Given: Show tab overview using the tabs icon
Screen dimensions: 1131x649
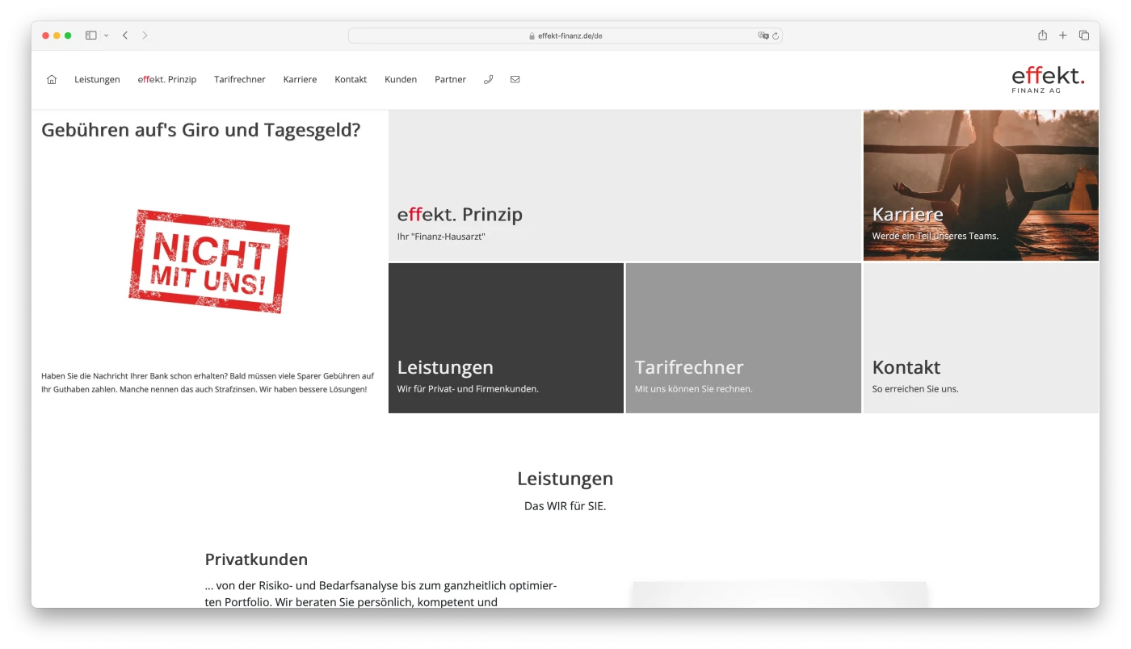Looking at the screenshot, I should click(1083, 35).
